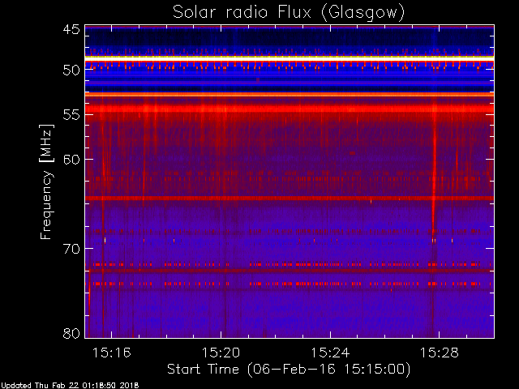Click the bright yellow-white band near 49 MHz

point(290,58)
